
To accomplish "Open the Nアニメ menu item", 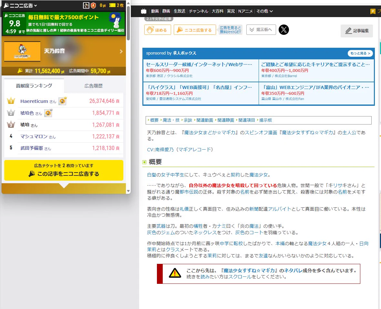I will (245, 11).
